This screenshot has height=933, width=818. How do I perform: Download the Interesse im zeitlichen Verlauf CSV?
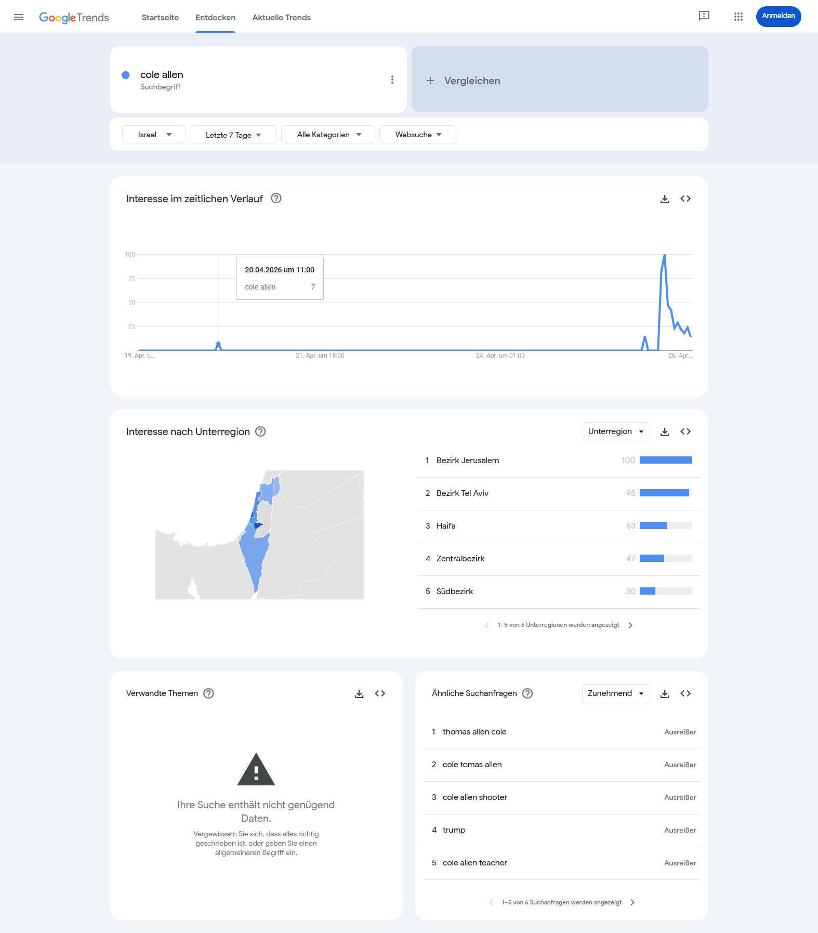coord(665,199)
